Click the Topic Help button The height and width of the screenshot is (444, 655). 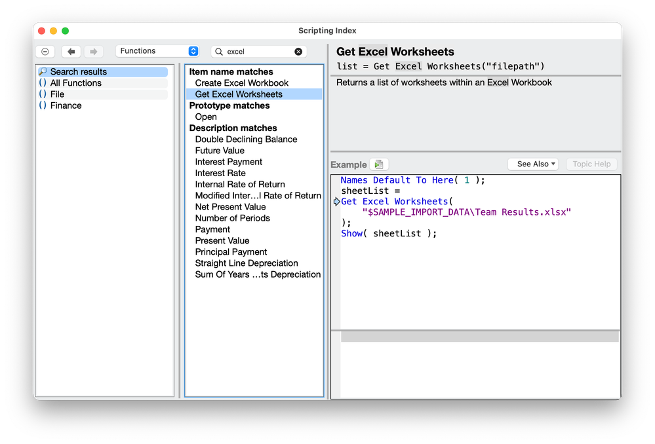tap(591, 164)
